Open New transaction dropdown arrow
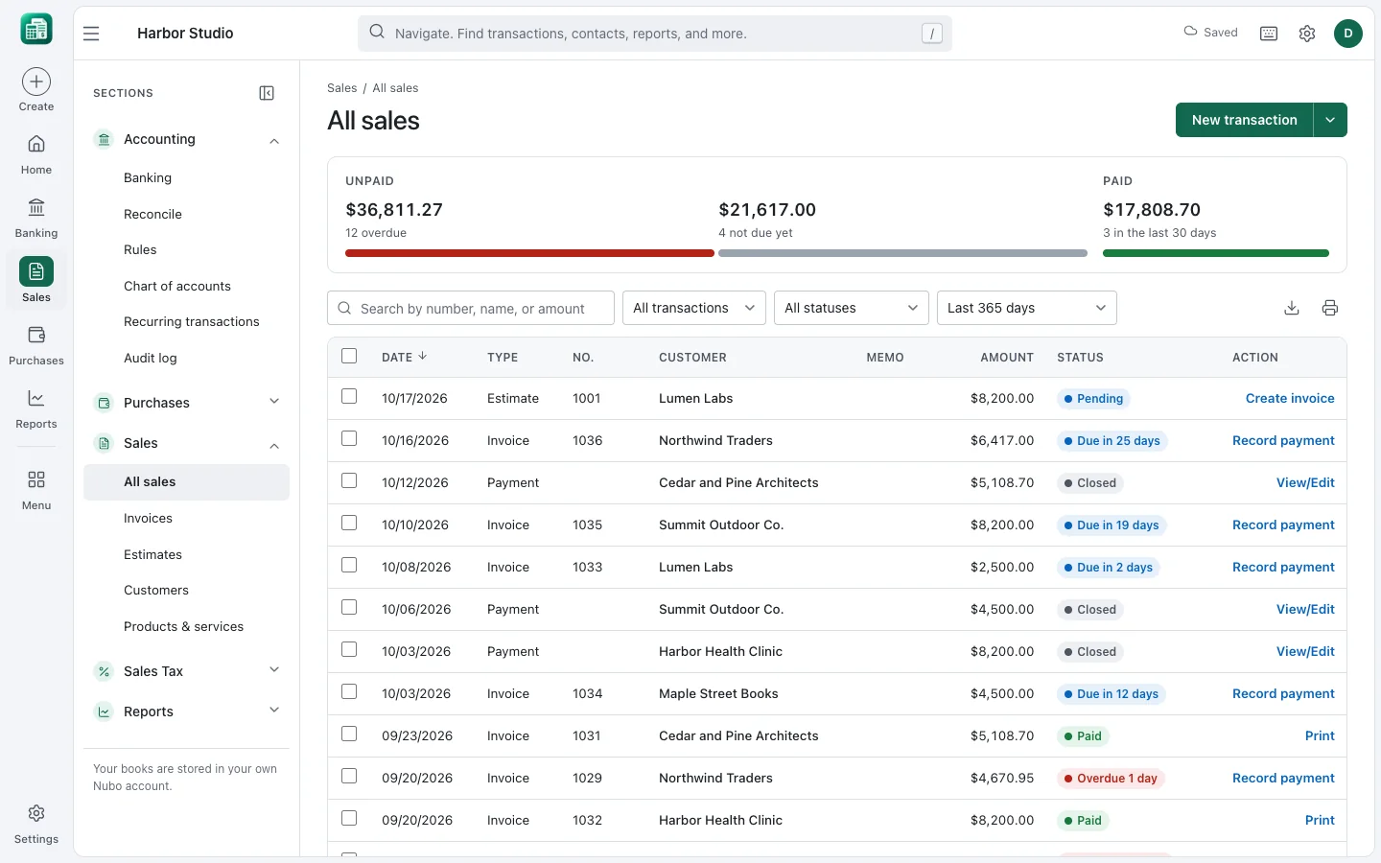The height and width of the screenshot is (863, 1381). [x=1330, y=120]
